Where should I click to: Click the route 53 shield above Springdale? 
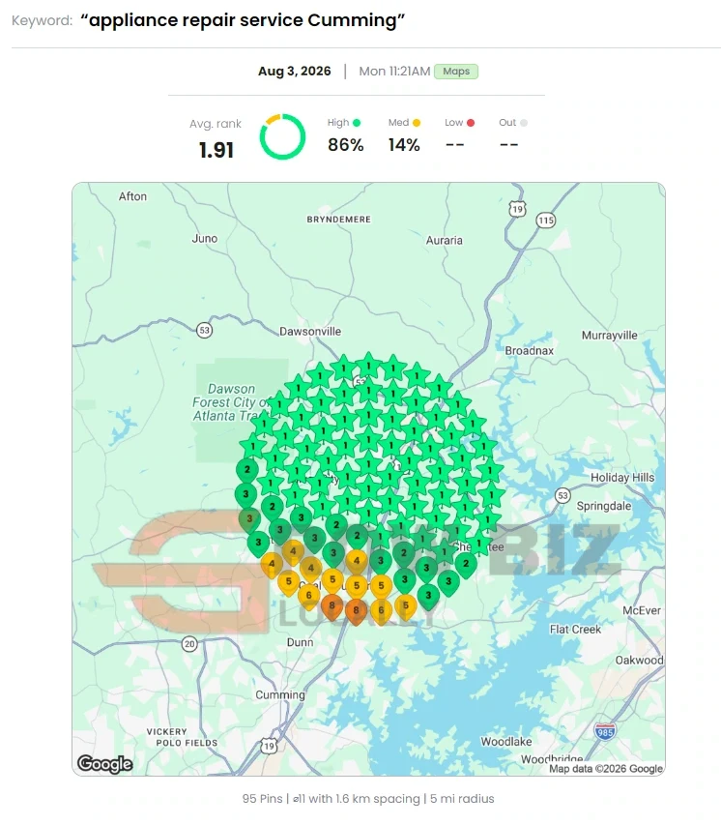coord(562,495)
